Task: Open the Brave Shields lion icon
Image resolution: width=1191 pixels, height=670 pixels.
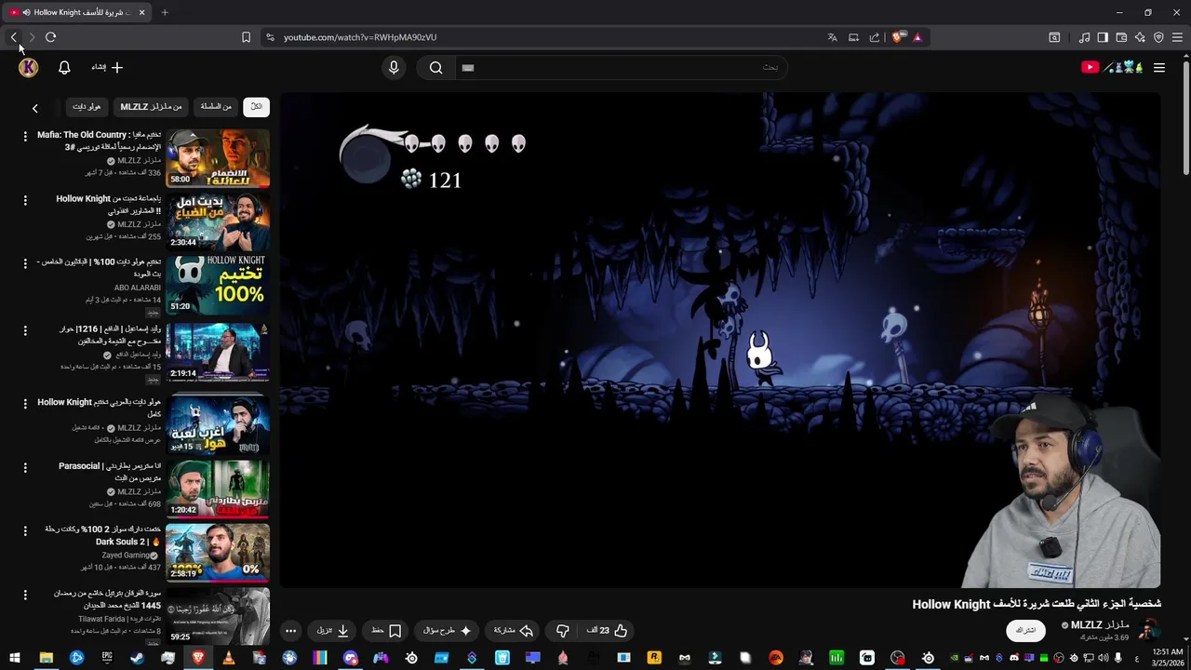Action: pos(897,37)
